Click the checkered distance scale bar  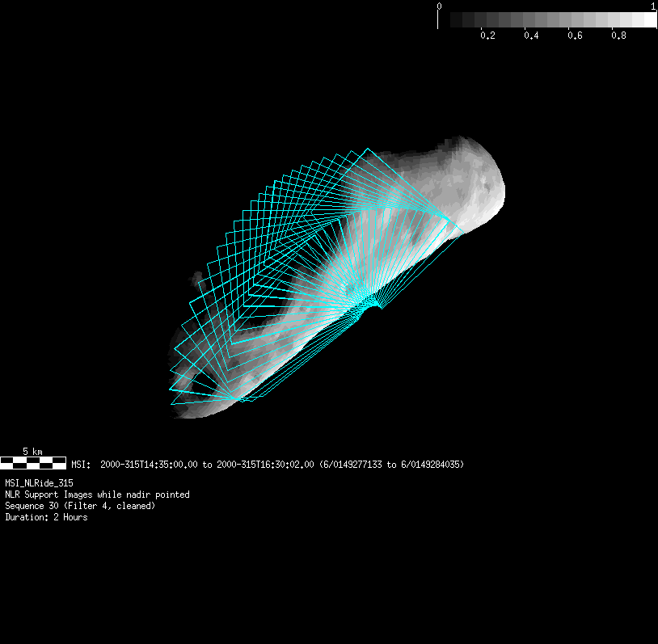[x=32, y=463]
